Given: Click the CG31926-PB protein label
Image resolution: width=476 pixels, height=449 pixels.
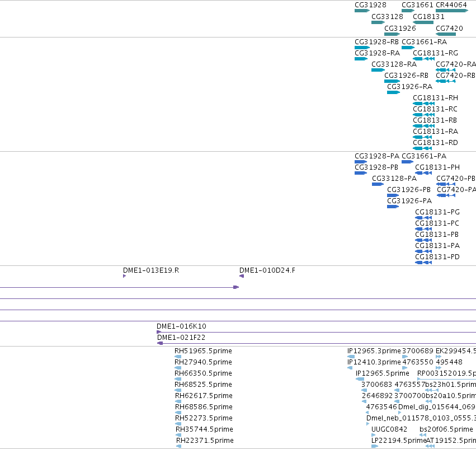Looking at the screenshot, I should point(409,190).
